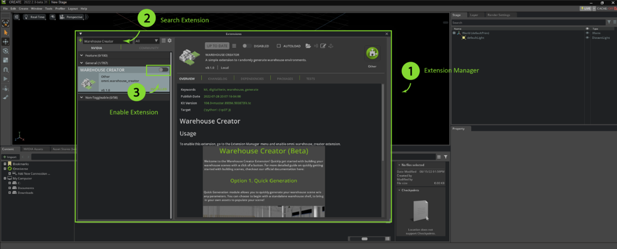Adjust the thumbnail size slider in Content panel
617x249 pixels.
pyautogui.click(x=365, y=239)
